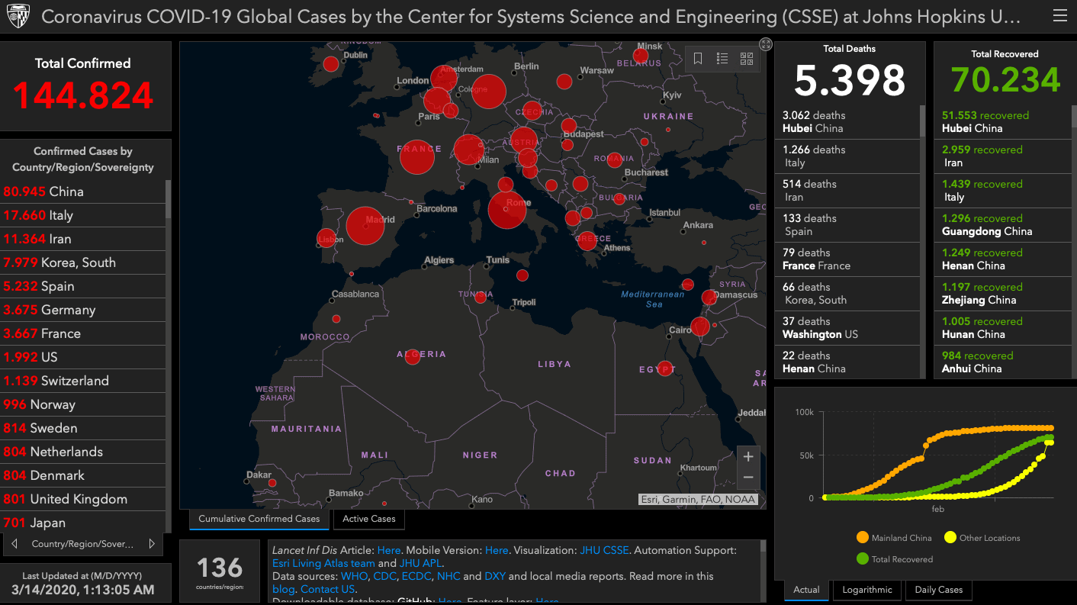Open the basemap gallery grid icon
Viewport: 1077px width, 605px height.
[747, 58]
